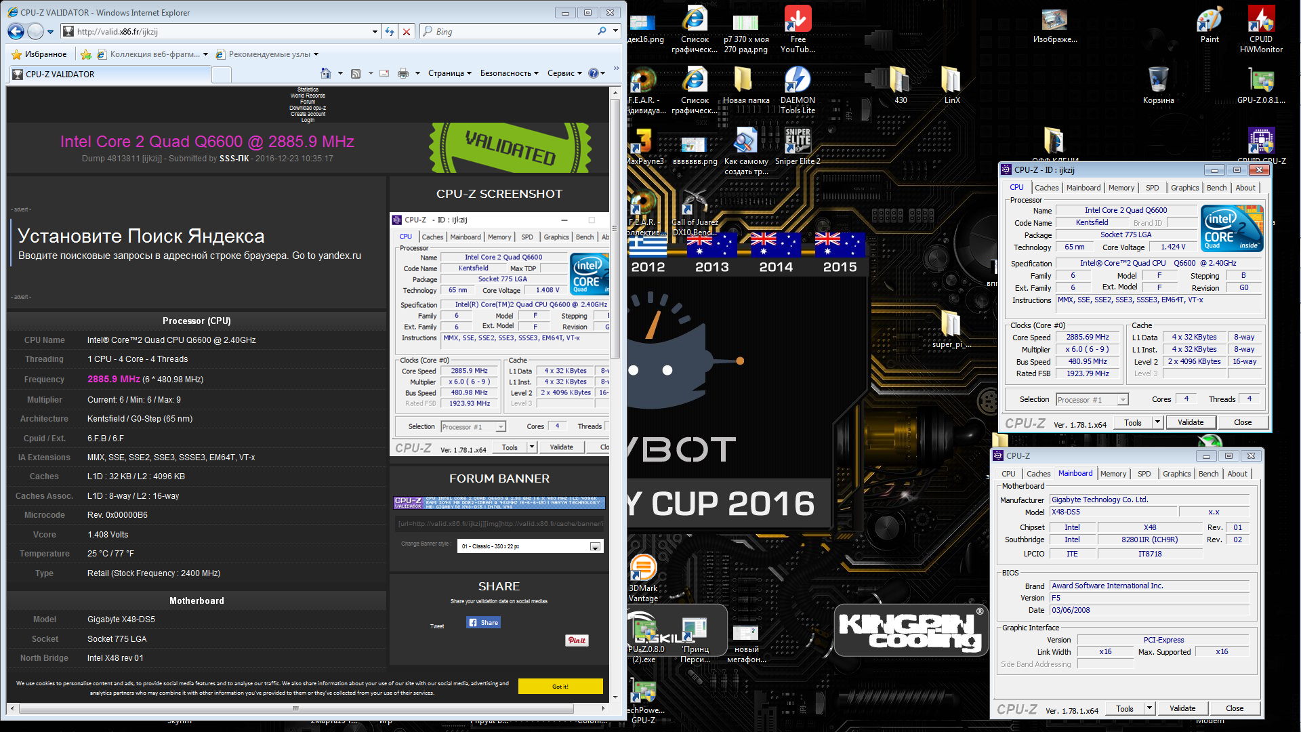Click the World Records link on validator page
The image size is (1301, 732).
tap(308, 96)
